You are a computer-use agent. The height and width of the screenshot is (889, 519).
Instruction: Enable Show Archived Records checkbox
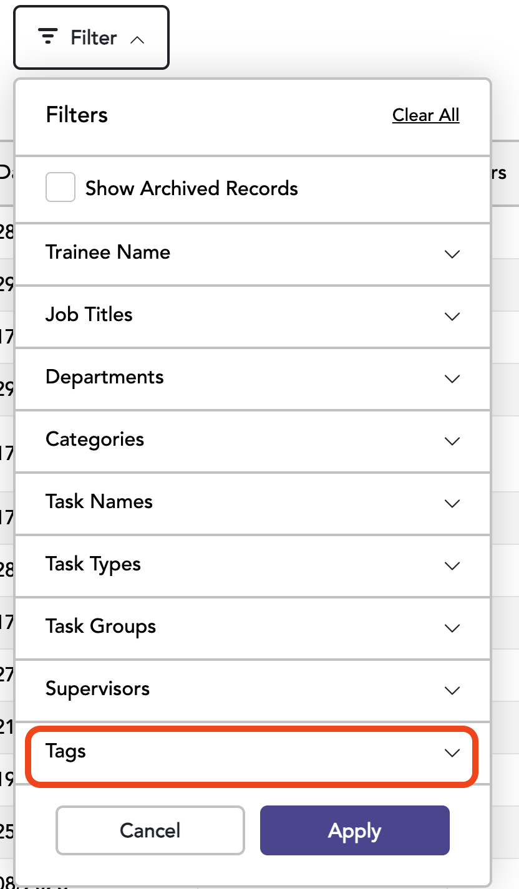click(61, 187)
